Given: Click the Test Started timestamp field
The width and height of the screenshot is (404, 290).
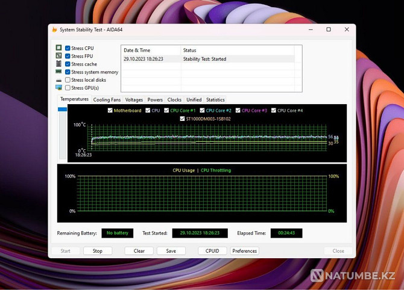Looking at the screenshot, I should (x=200, y=233).
